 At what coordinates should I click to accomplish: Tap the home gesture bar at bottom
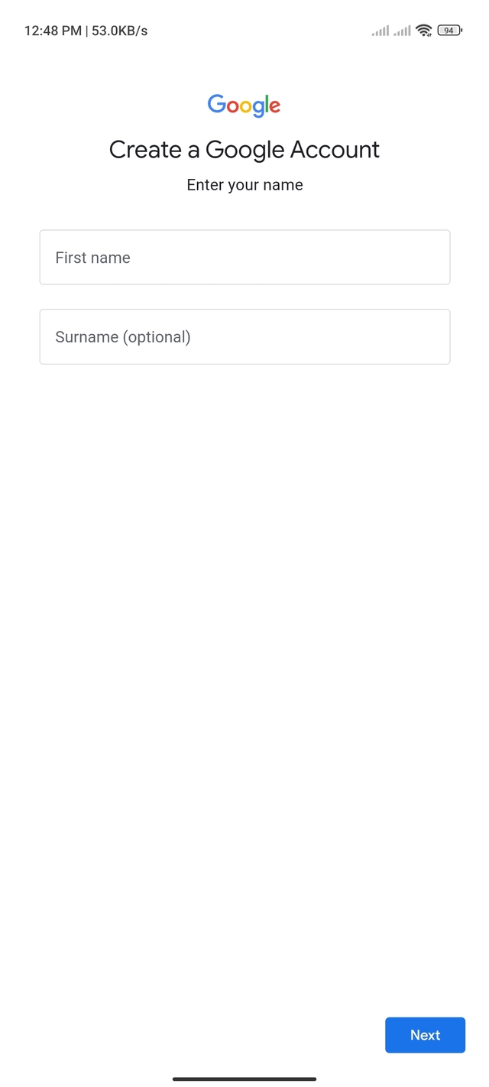244,1079
